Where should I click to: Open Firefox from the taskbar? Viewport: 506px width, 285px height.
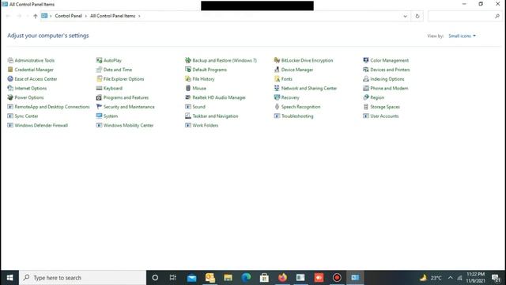[282, 278]
